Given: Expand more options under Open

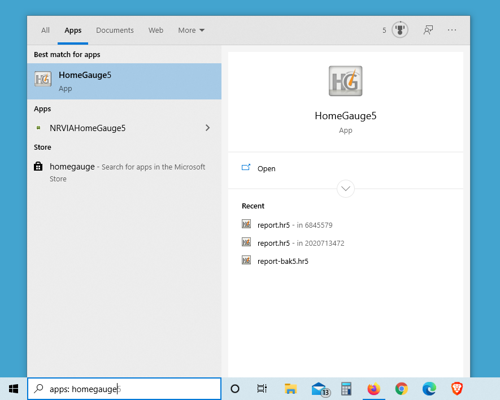Looking at the screenshot, I should pyautogui.click(x=345, y=188).
